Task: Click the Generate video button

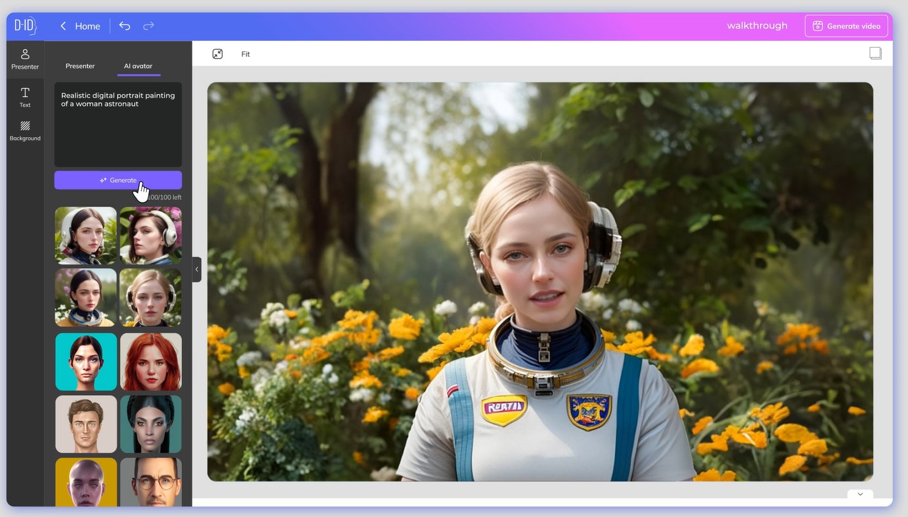Action: pos(846,26)
